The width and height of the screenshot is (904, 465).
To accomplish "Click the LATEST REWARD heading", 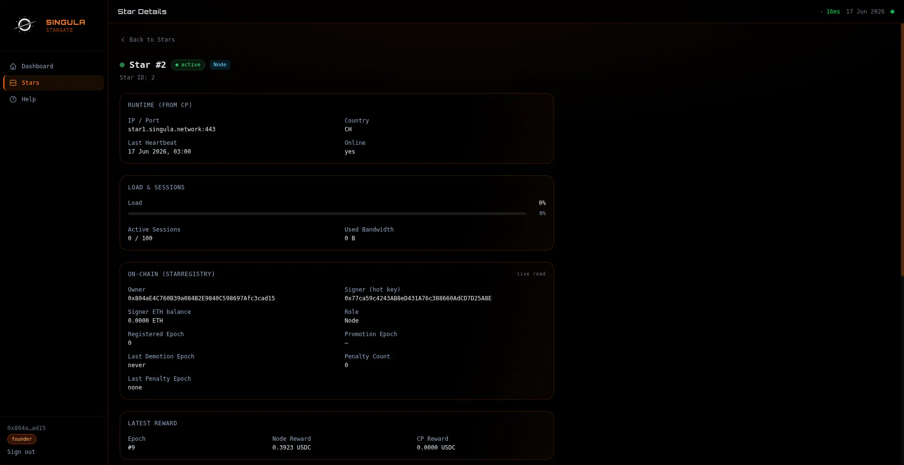I will click(153, 423).
